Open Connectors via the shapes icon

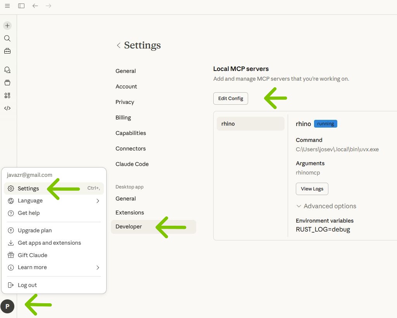click(x=7, y=95)
